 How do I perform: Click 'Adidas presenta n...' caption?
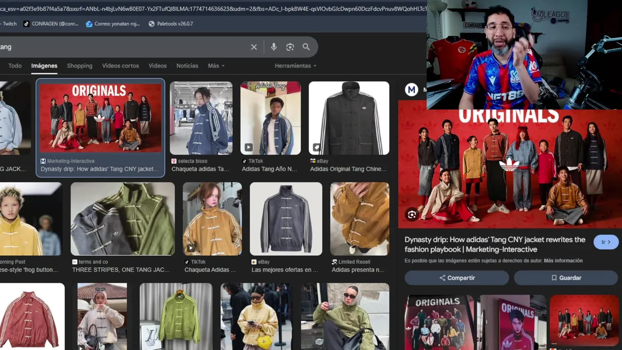tap(358, 270)
